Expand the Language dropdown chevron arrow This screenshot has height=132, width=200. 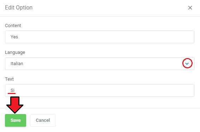coord(187,64)
